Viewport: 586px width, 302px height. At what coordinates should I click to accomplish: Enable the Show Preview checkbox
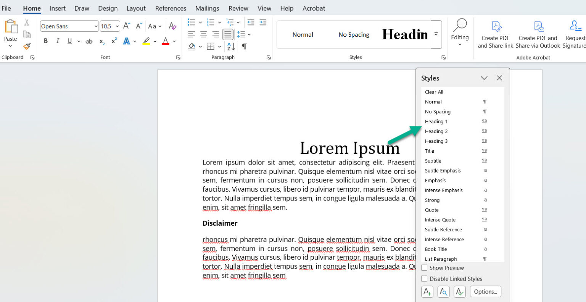coord(424,268)
